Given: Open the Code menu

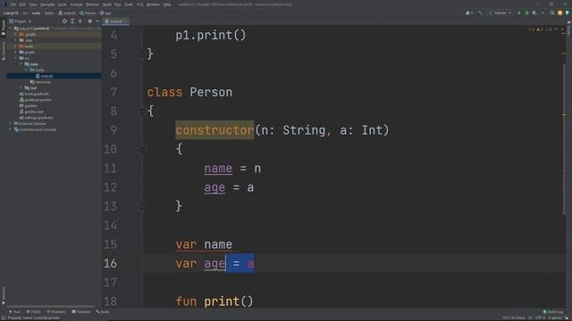Looking at the screenshot, I should pos(63,4).
